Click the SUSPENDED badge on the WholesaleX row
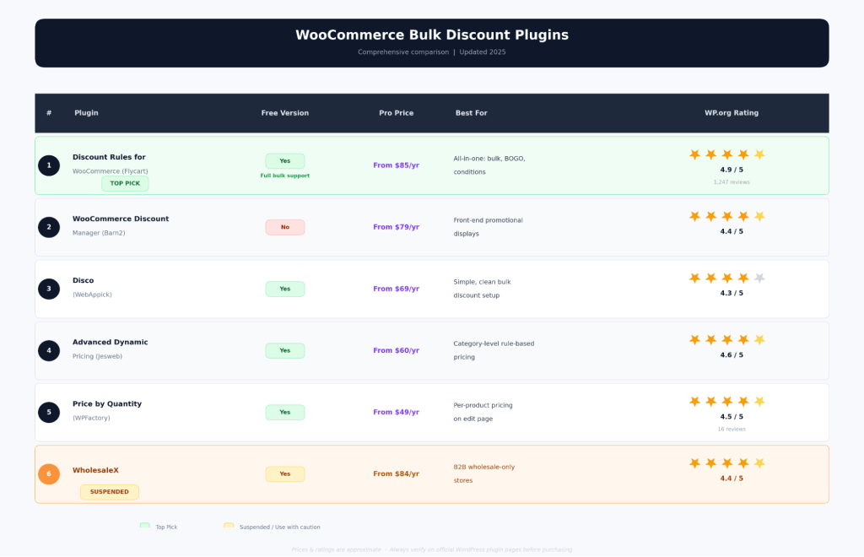The width and height of the screenshot is (864, 557). (x=109, y=492)
